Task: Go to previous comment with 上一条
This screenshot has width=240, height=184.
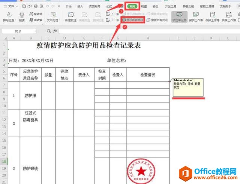Action: tap(112, 14)
